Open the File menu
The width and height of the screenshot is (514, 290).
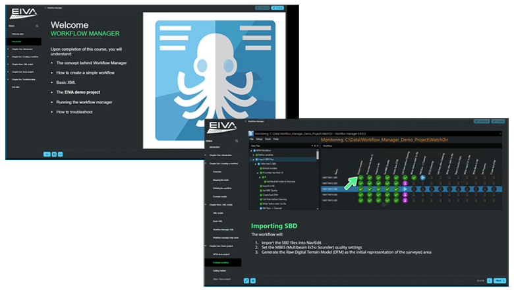[x=252, y=139]
